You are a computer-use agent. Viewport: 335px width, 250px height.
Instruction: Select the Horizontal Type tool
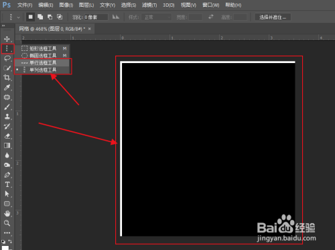pos(7,184)
